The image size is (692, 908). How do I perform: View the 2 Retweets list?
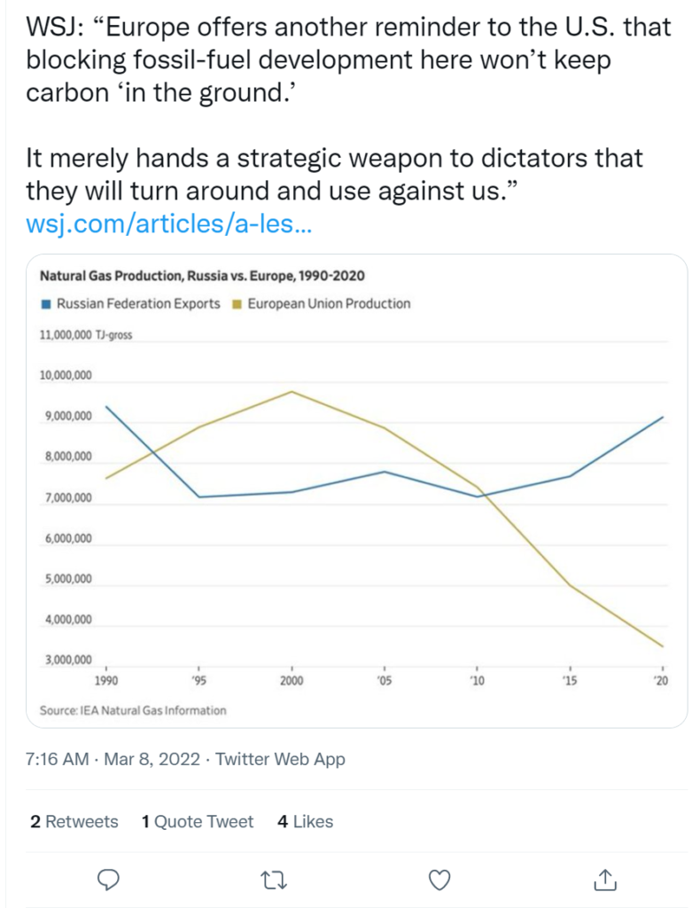pos(74,821)
